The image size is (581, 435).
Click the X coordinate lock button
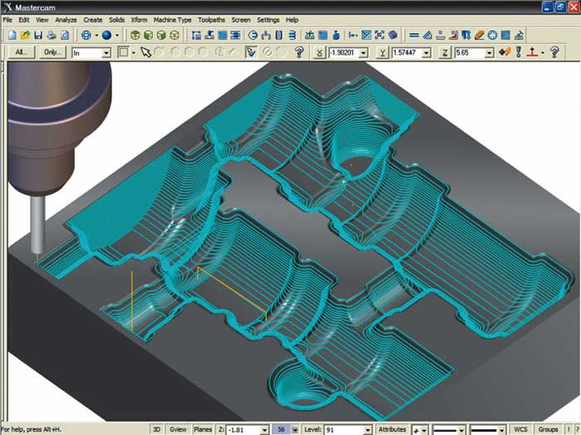point(319,52)
